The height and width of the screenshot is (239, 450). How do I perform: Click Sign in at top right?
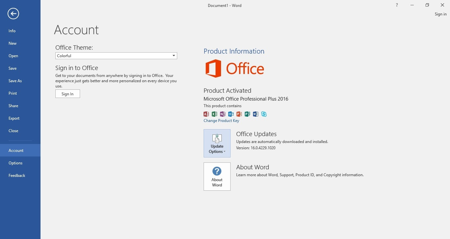pos(440,14)
